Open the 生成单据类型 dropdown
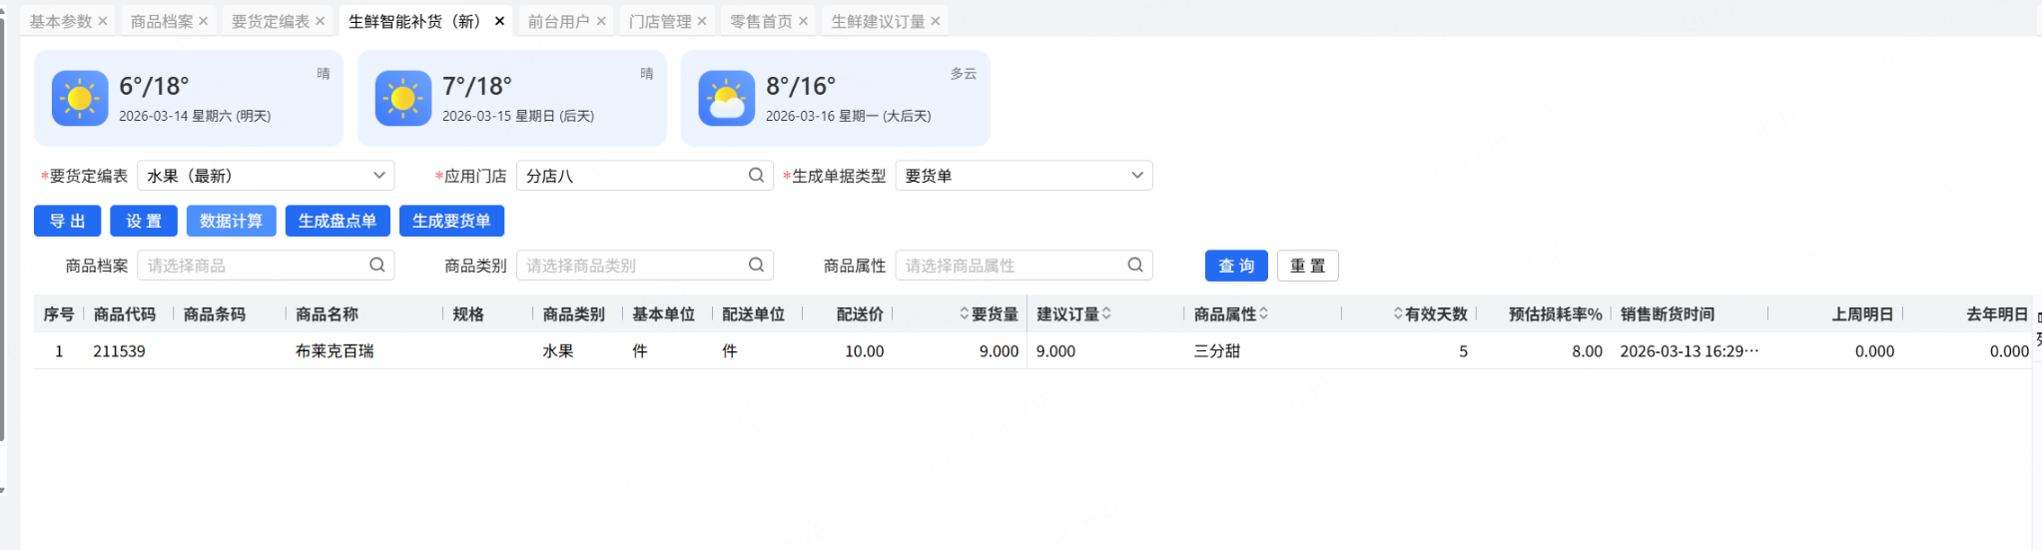The height and width of the screenshot is (550, 2042). (1023, 176)
